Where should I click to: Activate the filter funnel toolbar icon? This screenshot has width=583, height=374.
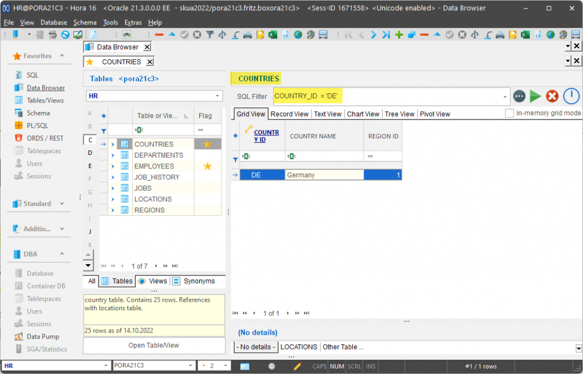[210, 35]
